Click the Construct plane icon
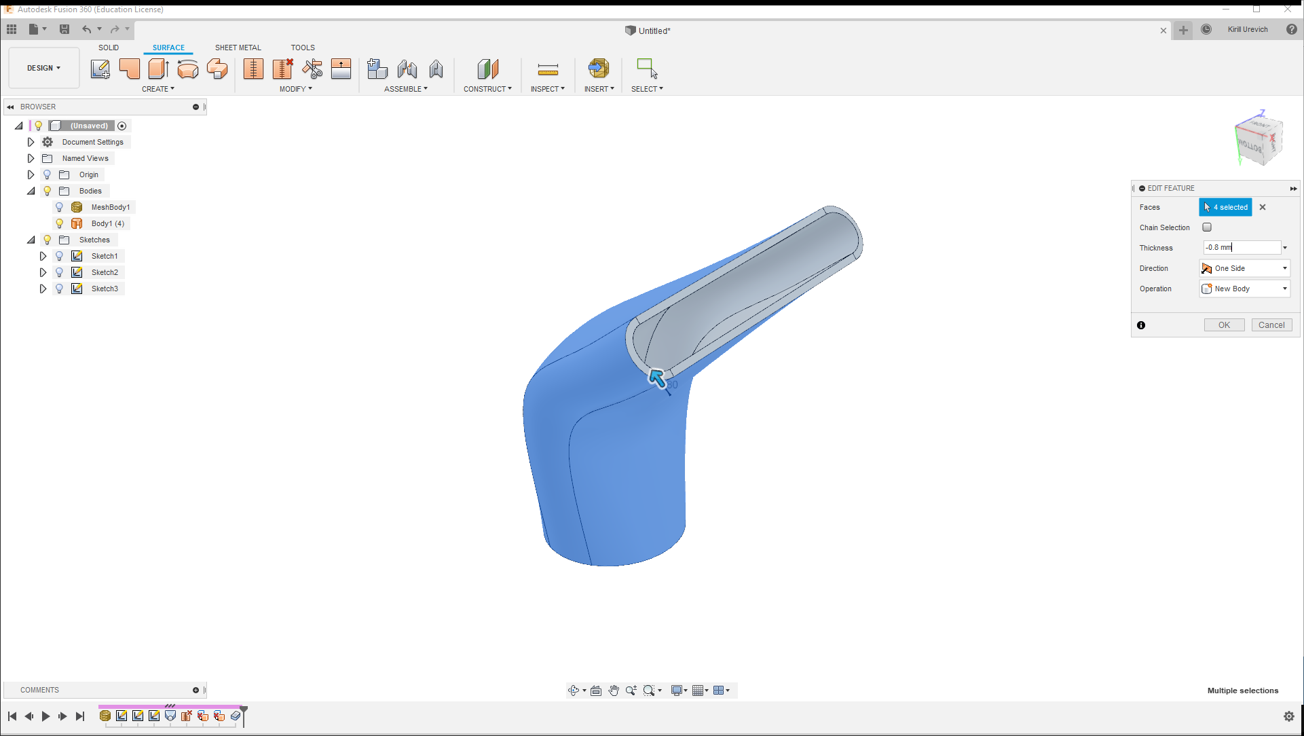This screenshot has height=736, width=1304. [487, 69]
